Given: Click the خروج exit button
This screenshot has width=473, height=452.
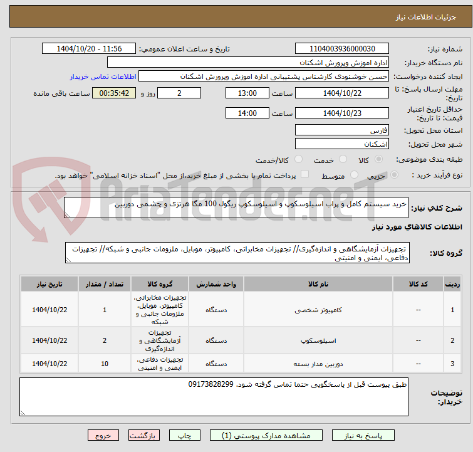Looking at the screenshot, I should coord(103,436).
